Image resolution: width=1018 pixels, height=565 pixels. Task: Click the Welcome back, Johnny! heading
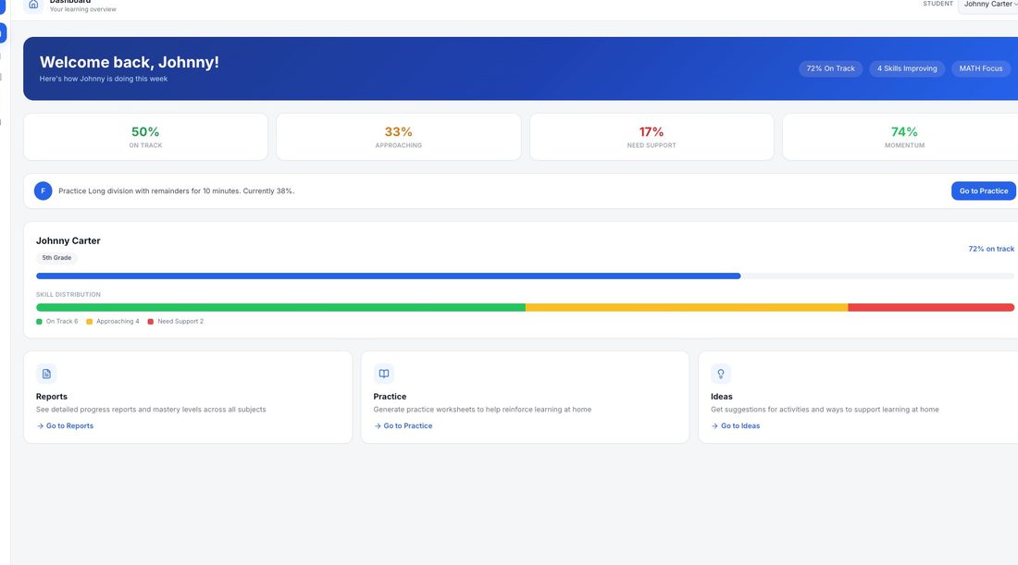[130, 62]
